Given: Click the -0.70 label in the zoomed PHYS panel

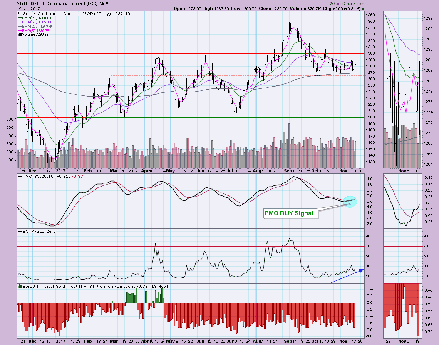Looking at the screenshot, I should tap(428, 332).
